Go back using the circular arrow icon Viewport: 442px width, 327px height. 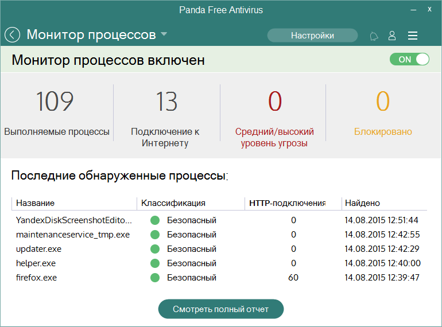tap(12, 35)
